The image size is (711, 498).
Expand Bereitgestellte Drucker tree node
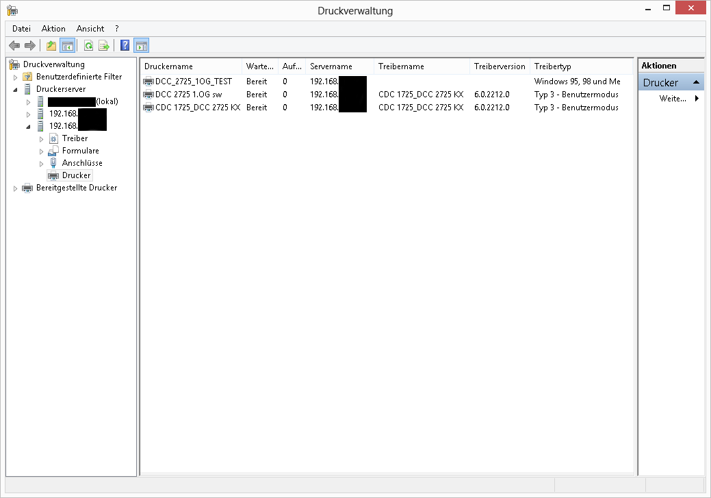click(15, 188)
